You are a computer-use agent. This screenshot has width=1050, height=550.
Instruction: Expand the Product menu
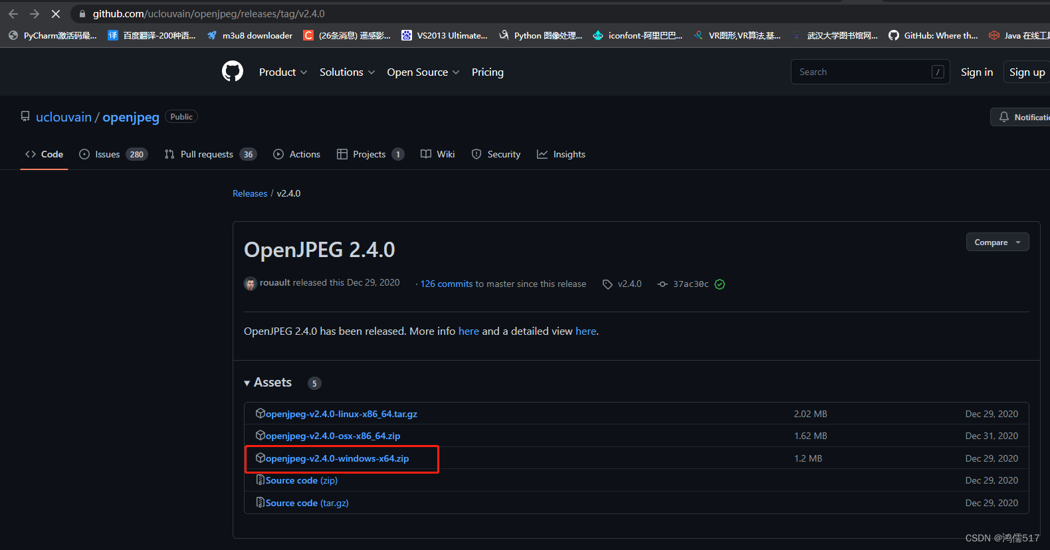283,72
